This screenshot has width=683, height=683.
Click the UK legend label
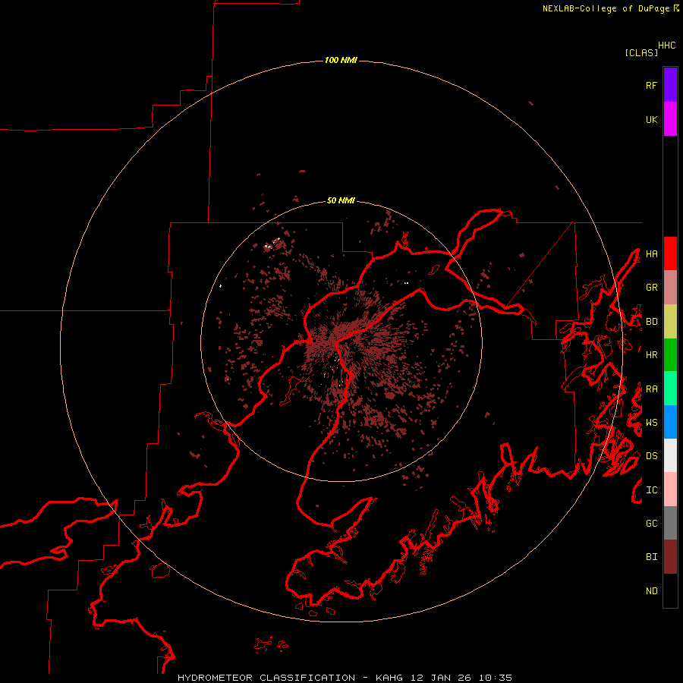(651, 119)
